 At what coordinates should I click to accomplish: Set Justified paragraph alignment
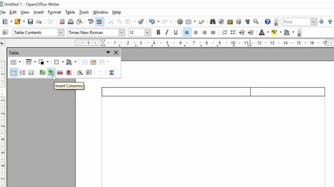pos(213,32)
